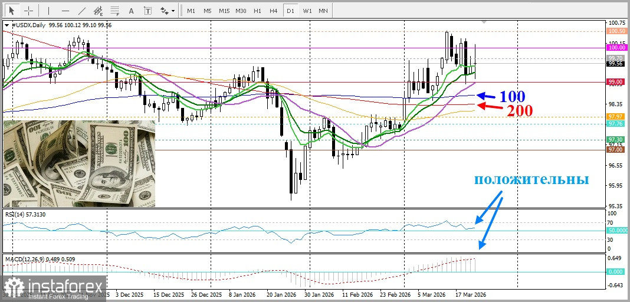
Task: Click the M15 timeframe button
Action: [224, 11]
